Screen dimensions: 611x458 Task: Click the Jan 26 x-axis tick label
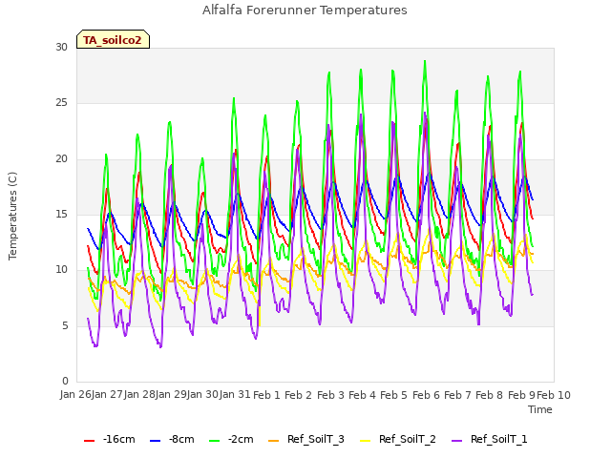coord(75,395)
